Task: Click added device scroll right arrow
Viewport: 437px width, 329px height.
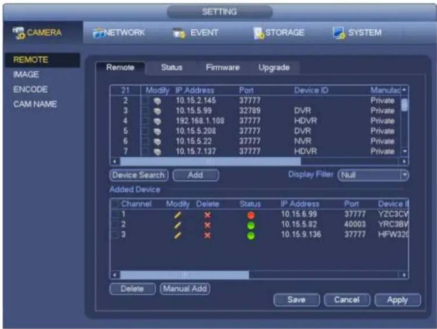Action: coord(404,275)
